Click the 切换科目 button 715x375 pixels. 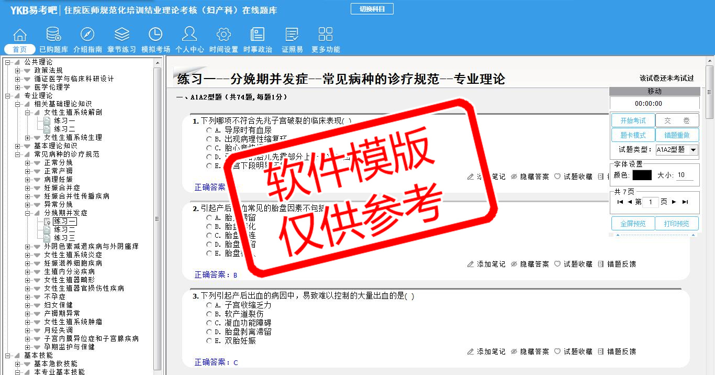(x=372, y=9)
